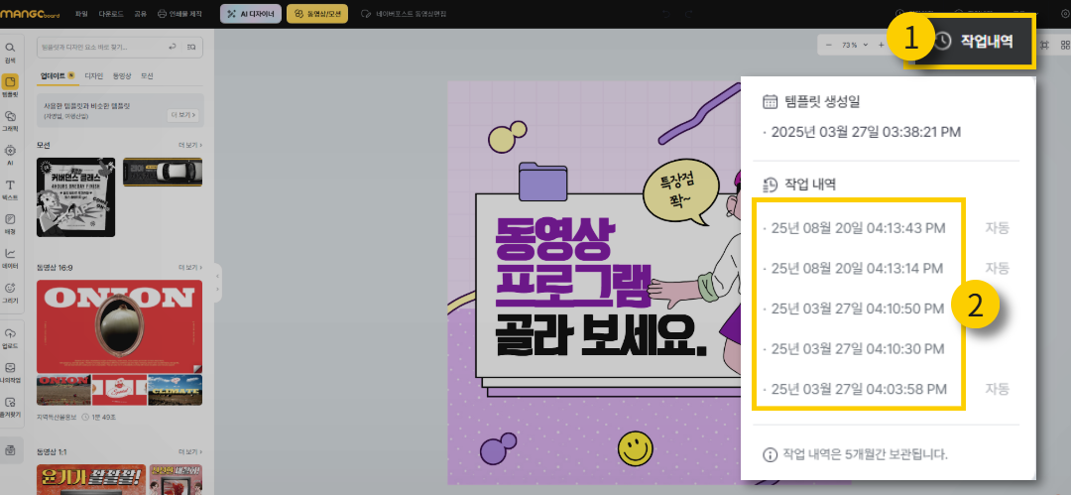Click the zoom out minus button
The height and width of the screenshot is (495, 1071).
(x=829, y=45)
